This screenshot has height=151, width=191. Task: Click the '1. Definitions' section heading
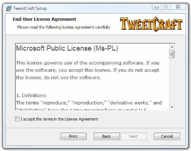[x=31, y=96]
